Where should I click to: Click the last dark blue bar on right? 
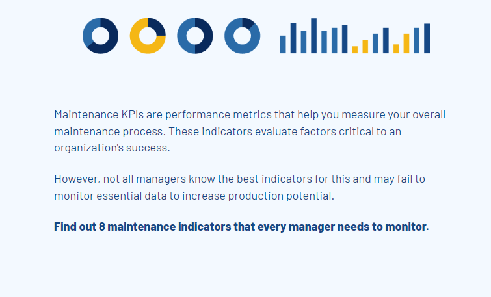427,38
